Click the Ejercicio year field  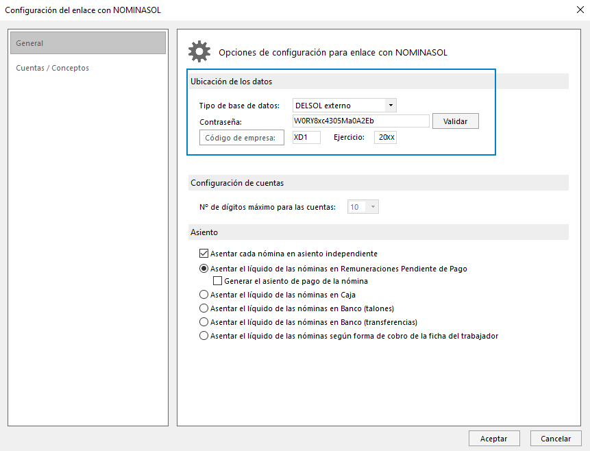(385, 137)
